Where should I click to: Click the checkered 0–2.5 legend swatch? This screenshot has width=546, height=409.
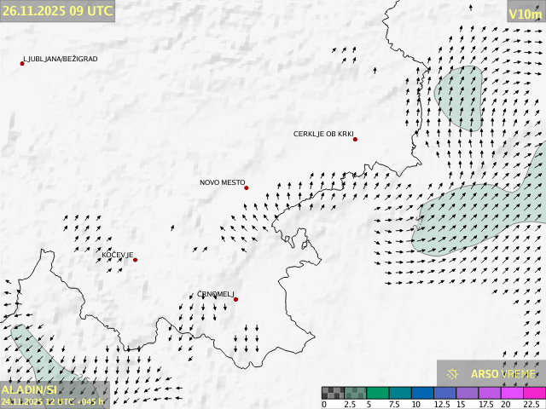click(x=333, y=393)
